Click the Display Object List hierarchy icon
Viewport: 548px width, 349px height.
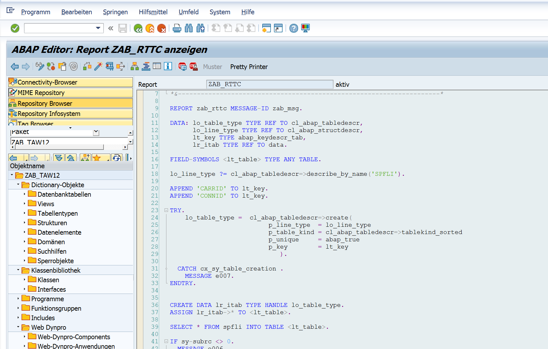click(134, 67)
